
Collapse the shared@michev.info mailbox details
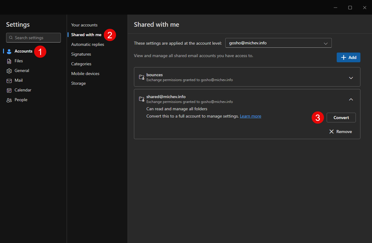tap(351, 99)
